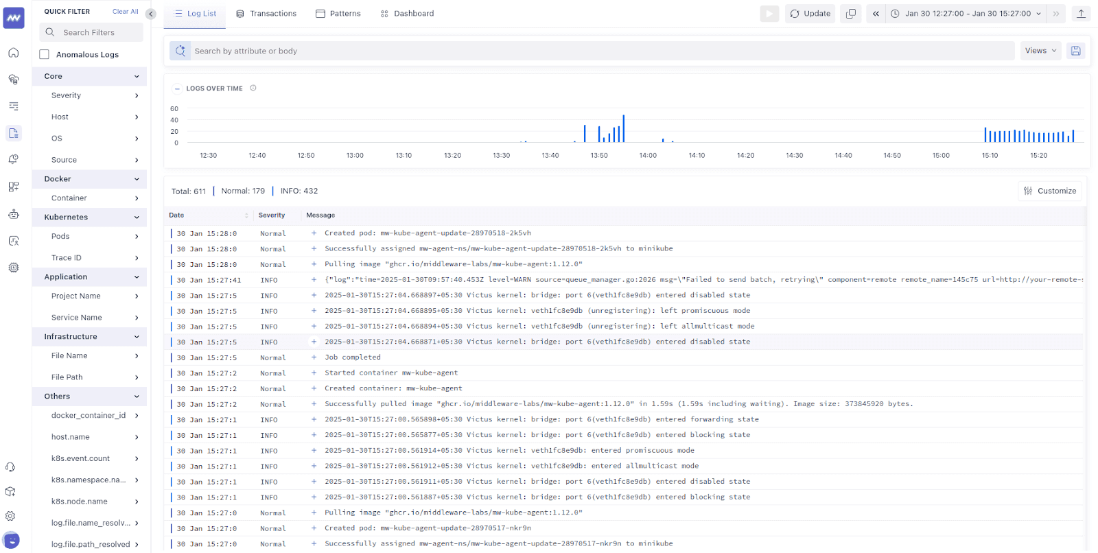Click the 'Search by attribute or body' field
Viewport: 1098px width, 553px height.
pos(603,51)
